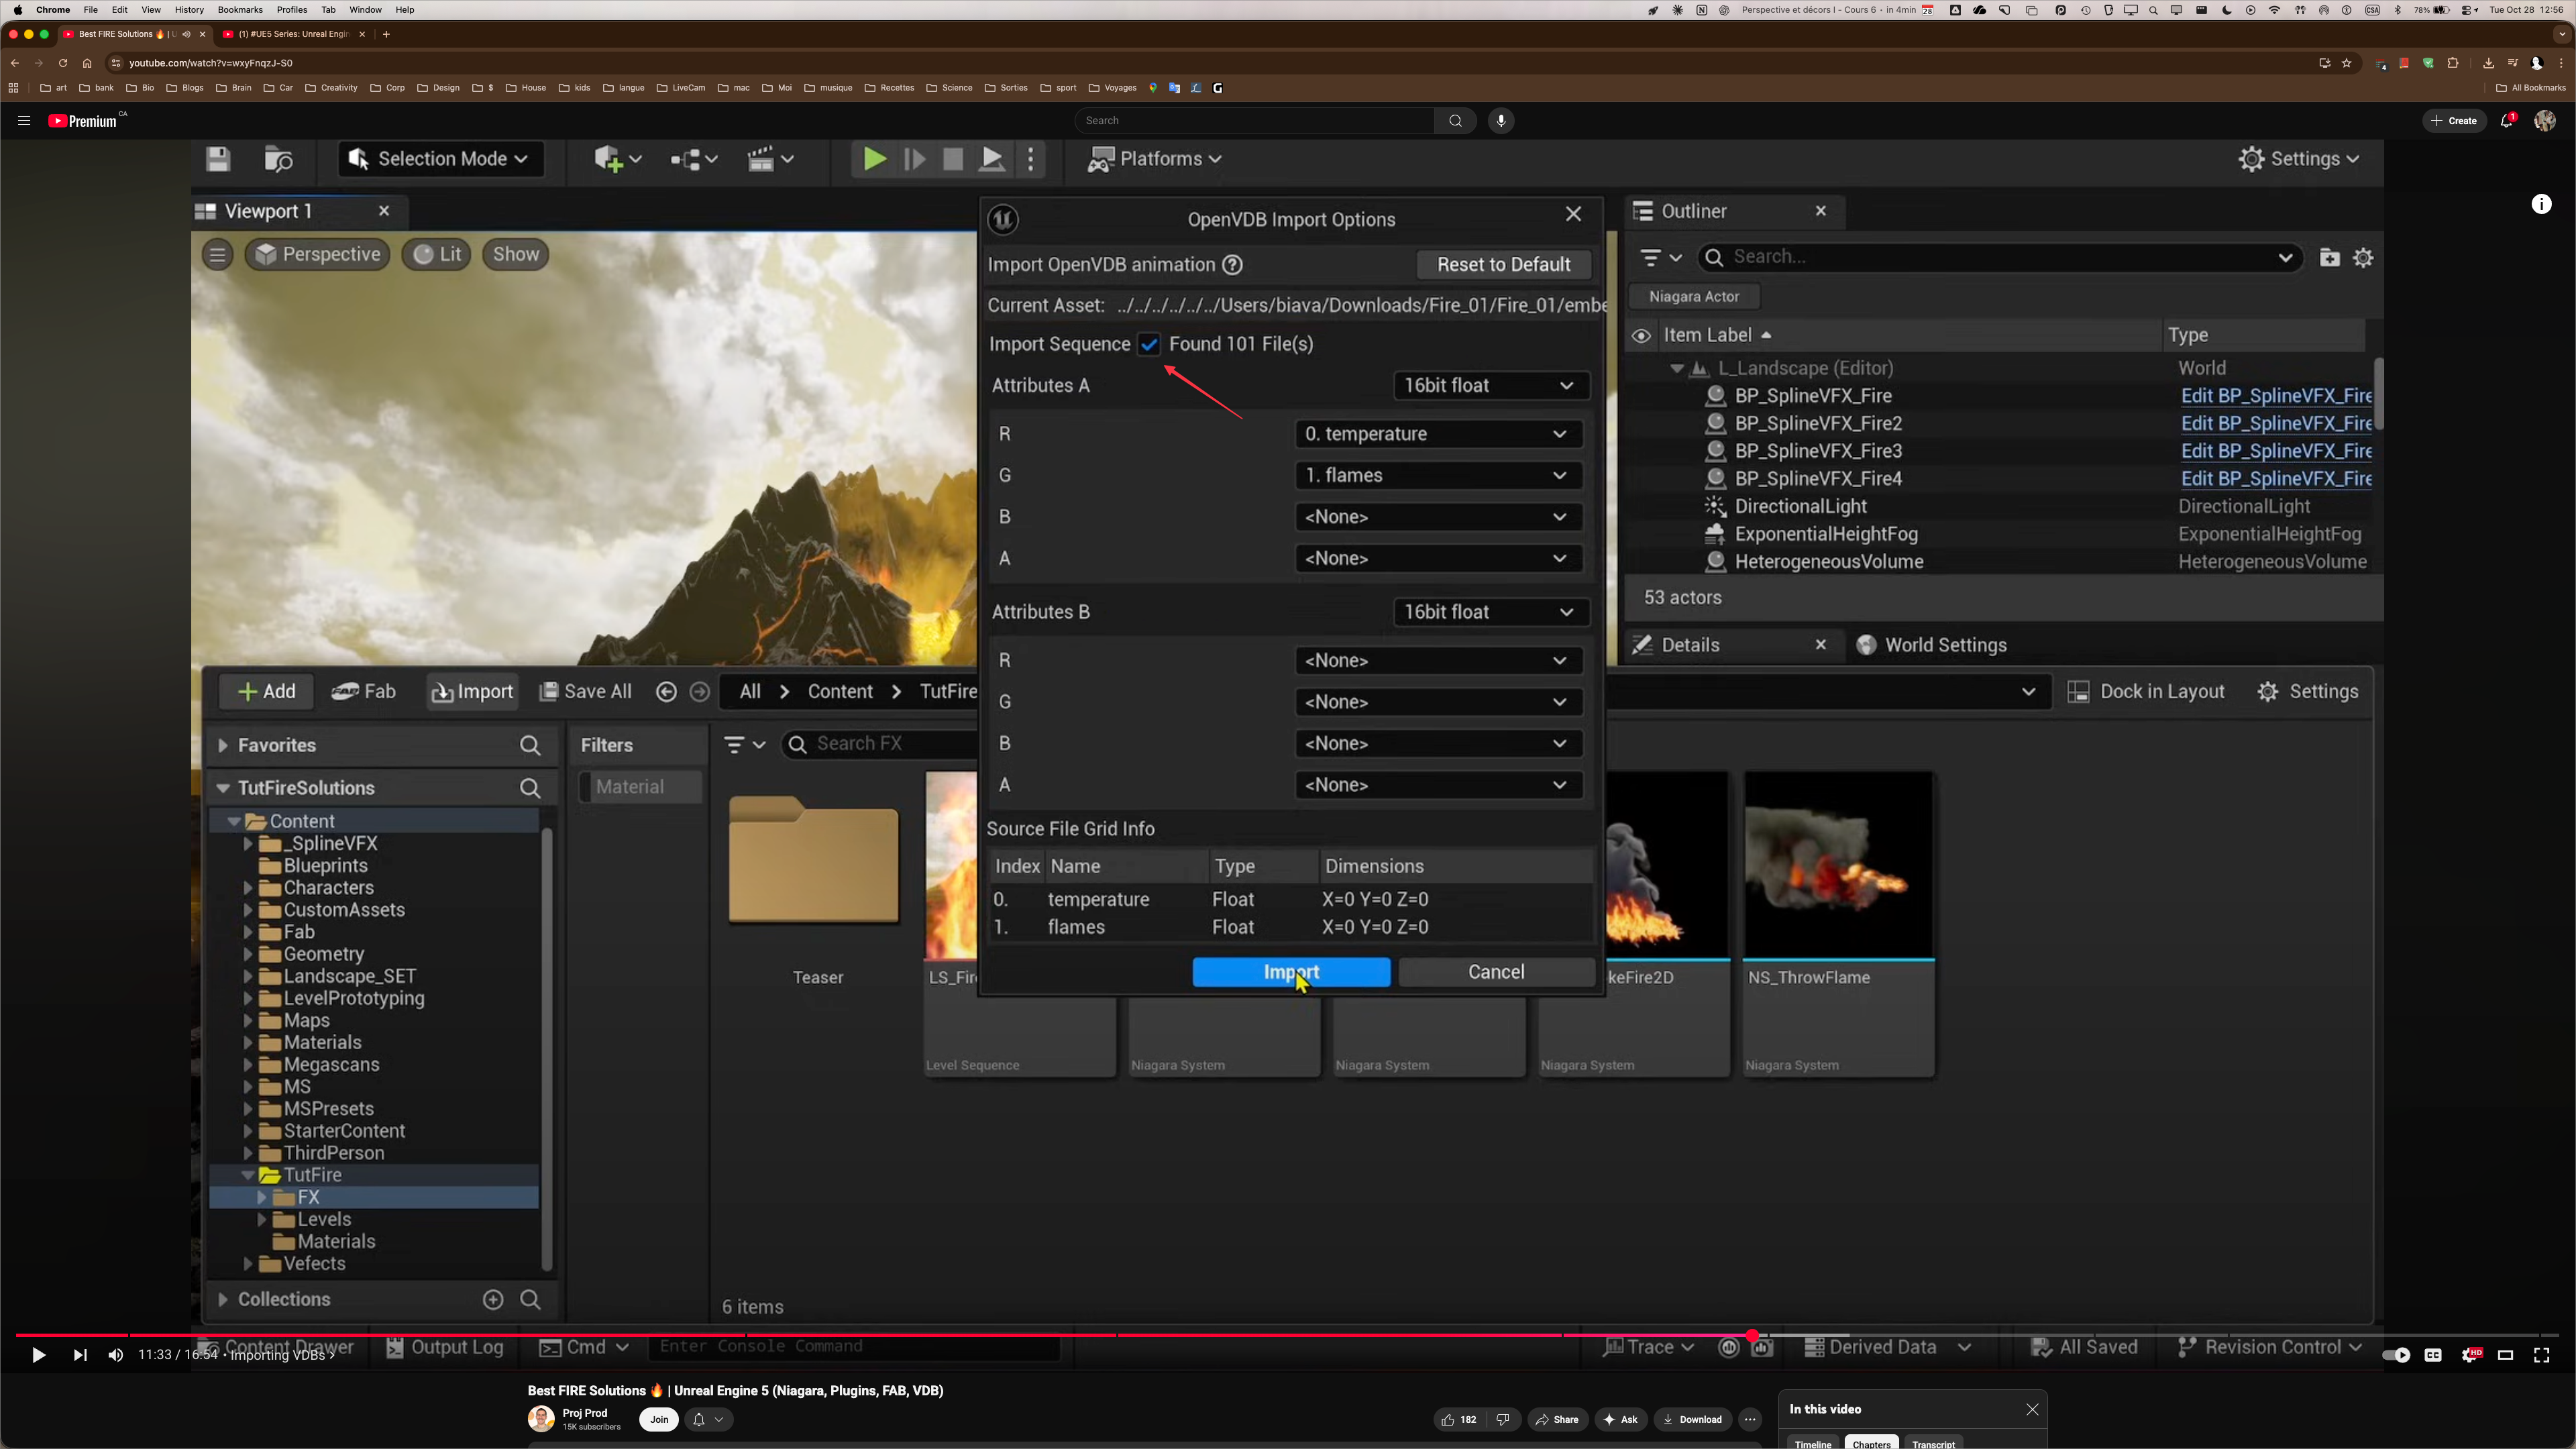Open Attributes B format dropdown
2576x1449 pixels.
point(1490,613)
